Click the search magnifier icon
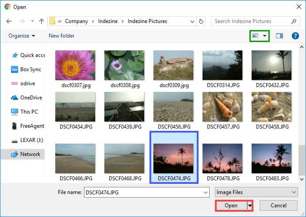 (x=294, y=21)
